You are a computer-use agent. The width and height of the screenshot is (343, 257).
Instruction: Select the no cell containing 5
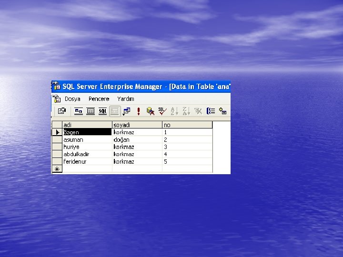(187, 161)
